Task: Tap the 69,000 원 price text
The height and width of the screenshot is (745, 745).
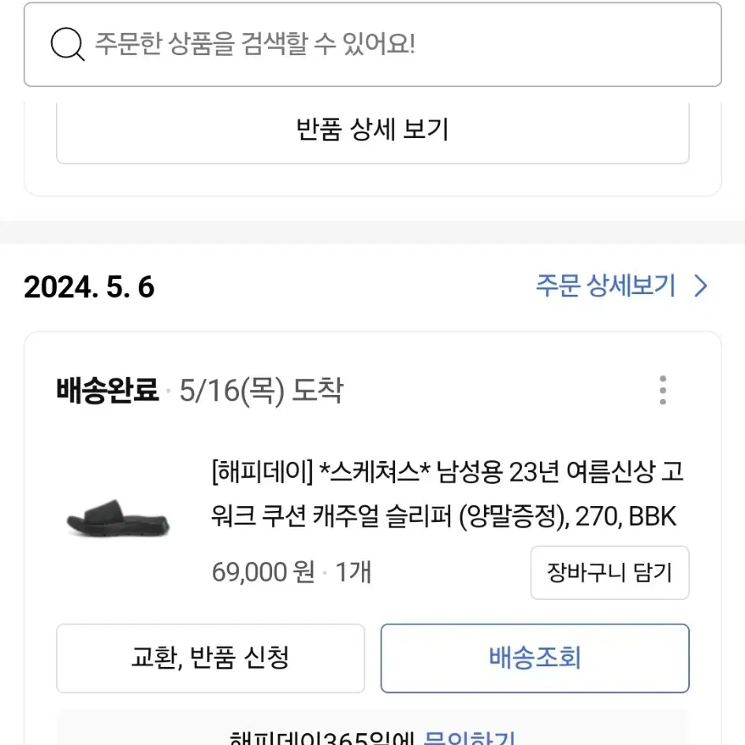Action: click(x=263, y=572)
